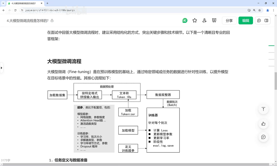Open a new browser tab
The width and height of the screenshot is (277, 166).
coord(47,3)
